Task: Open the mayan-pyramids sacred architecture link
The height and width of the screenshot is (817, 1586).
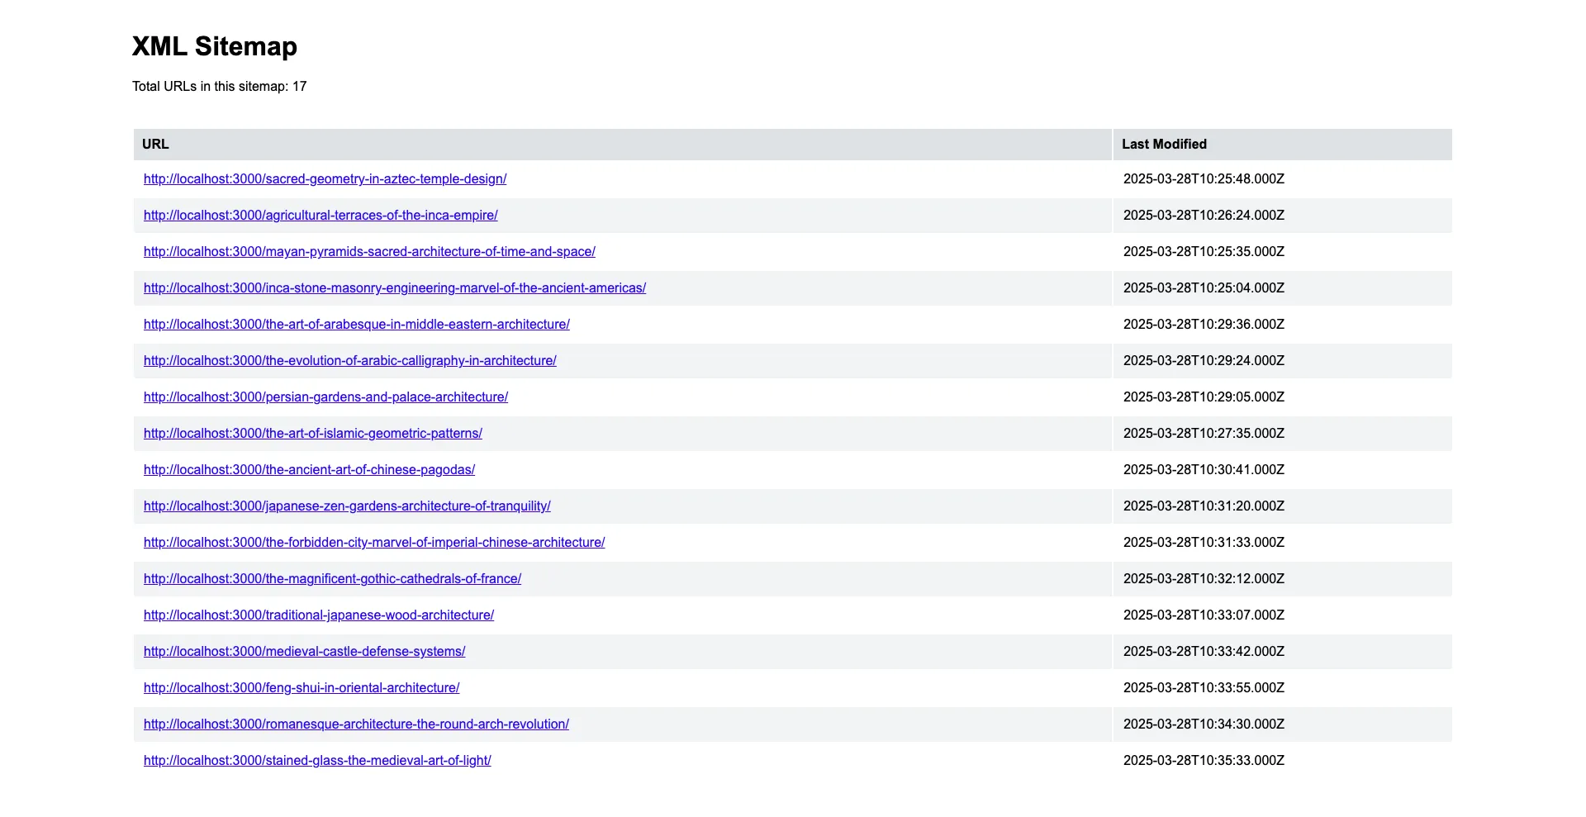Action: tap(369, 252)
